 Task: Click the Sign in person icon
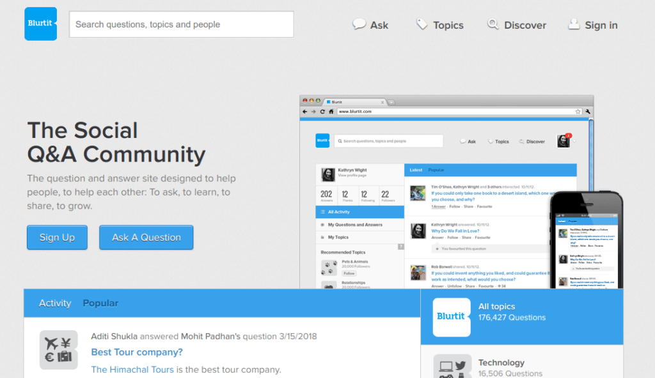[574, 24]
